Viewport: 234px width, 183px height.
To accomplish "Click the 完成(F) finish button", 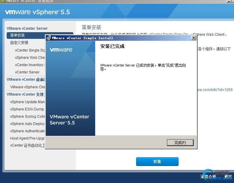I will [180, 143].
